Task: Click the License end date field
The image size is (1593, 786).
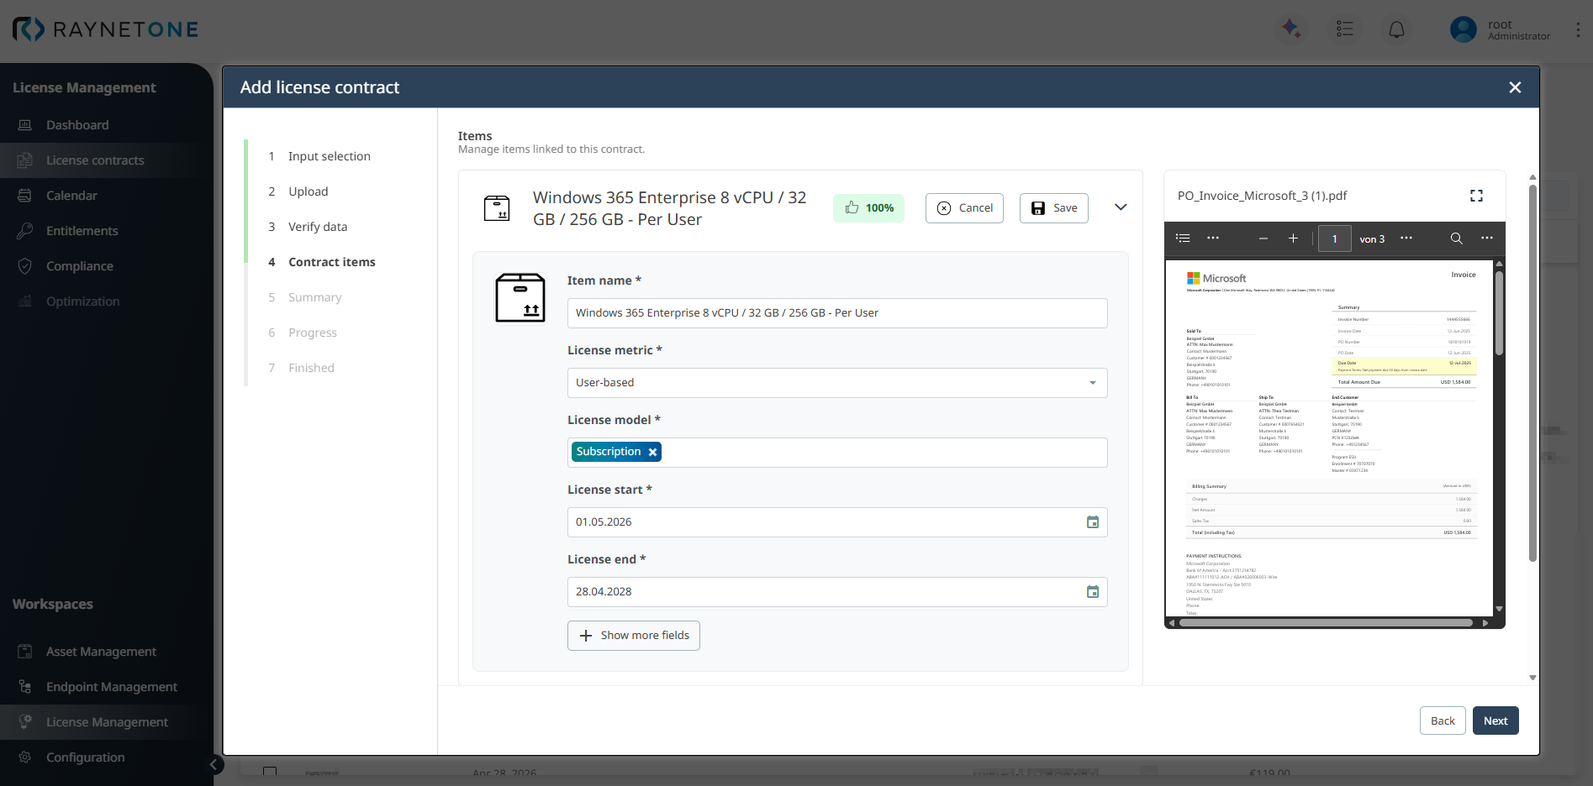Action: coord(837,592)
